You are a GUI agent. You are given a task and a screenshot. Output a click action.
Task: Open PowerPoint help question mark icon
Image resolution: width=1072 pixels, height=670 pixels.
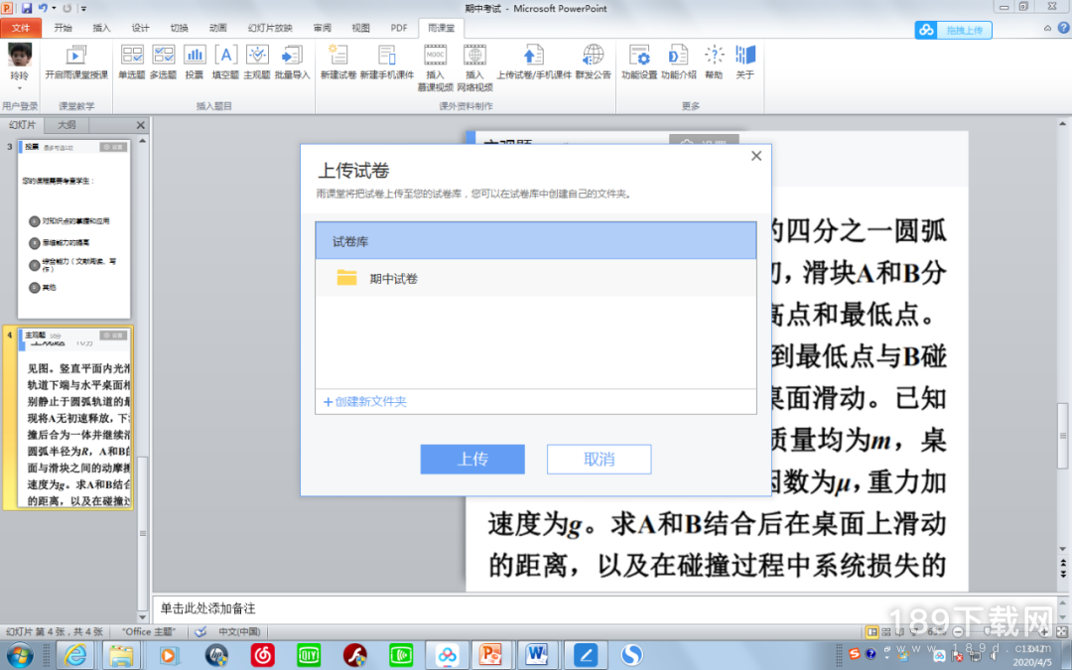(1063, 28)
